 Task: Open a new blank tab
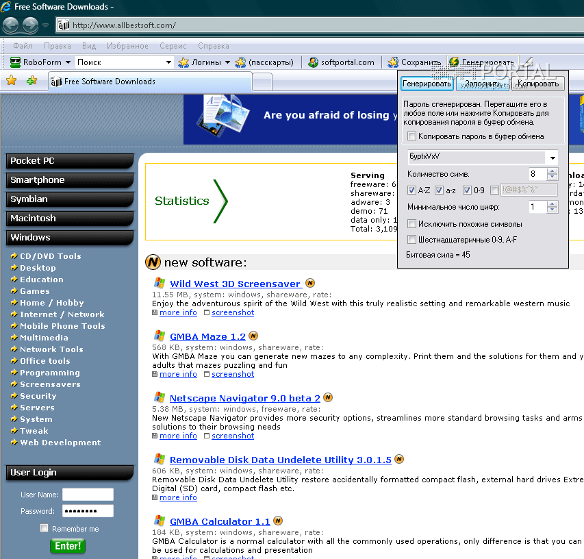coord(262,82)
